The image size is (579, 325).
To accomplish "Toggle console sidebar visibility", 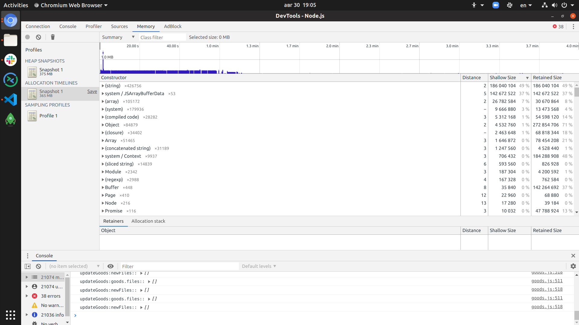I will 27,266.
